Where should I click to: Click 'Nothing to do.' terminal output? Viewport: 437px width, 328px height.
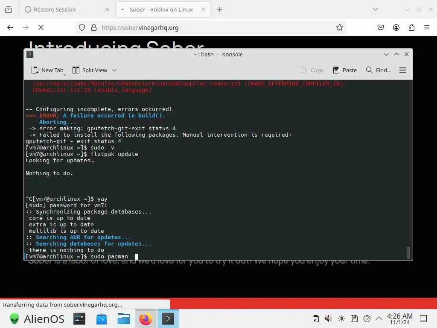click(50, 173)
